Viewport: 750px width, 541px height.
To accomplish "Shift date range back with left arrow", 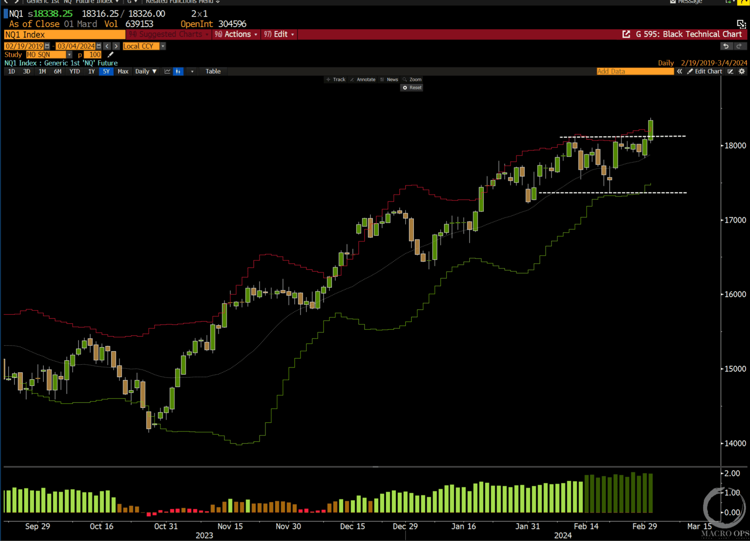I will [107, 46].
